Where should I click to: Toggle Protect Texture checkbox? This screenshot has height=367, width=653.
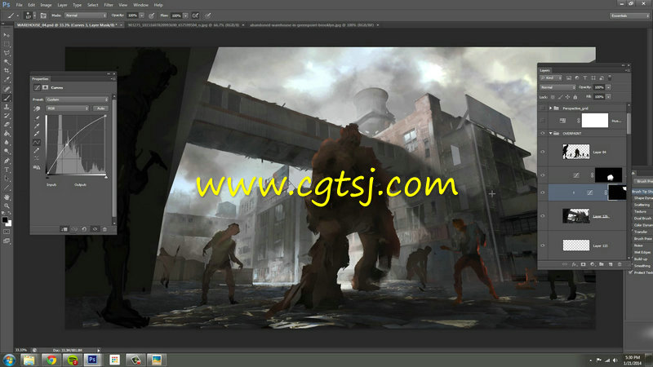coord(631,272)
